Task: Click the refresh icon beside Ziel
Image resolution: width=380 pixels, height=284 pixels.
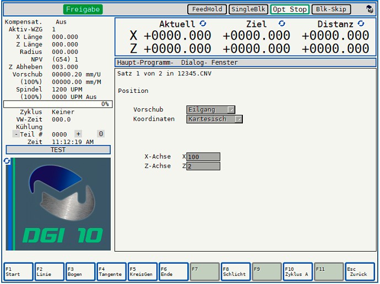Action: pos(281,24)
